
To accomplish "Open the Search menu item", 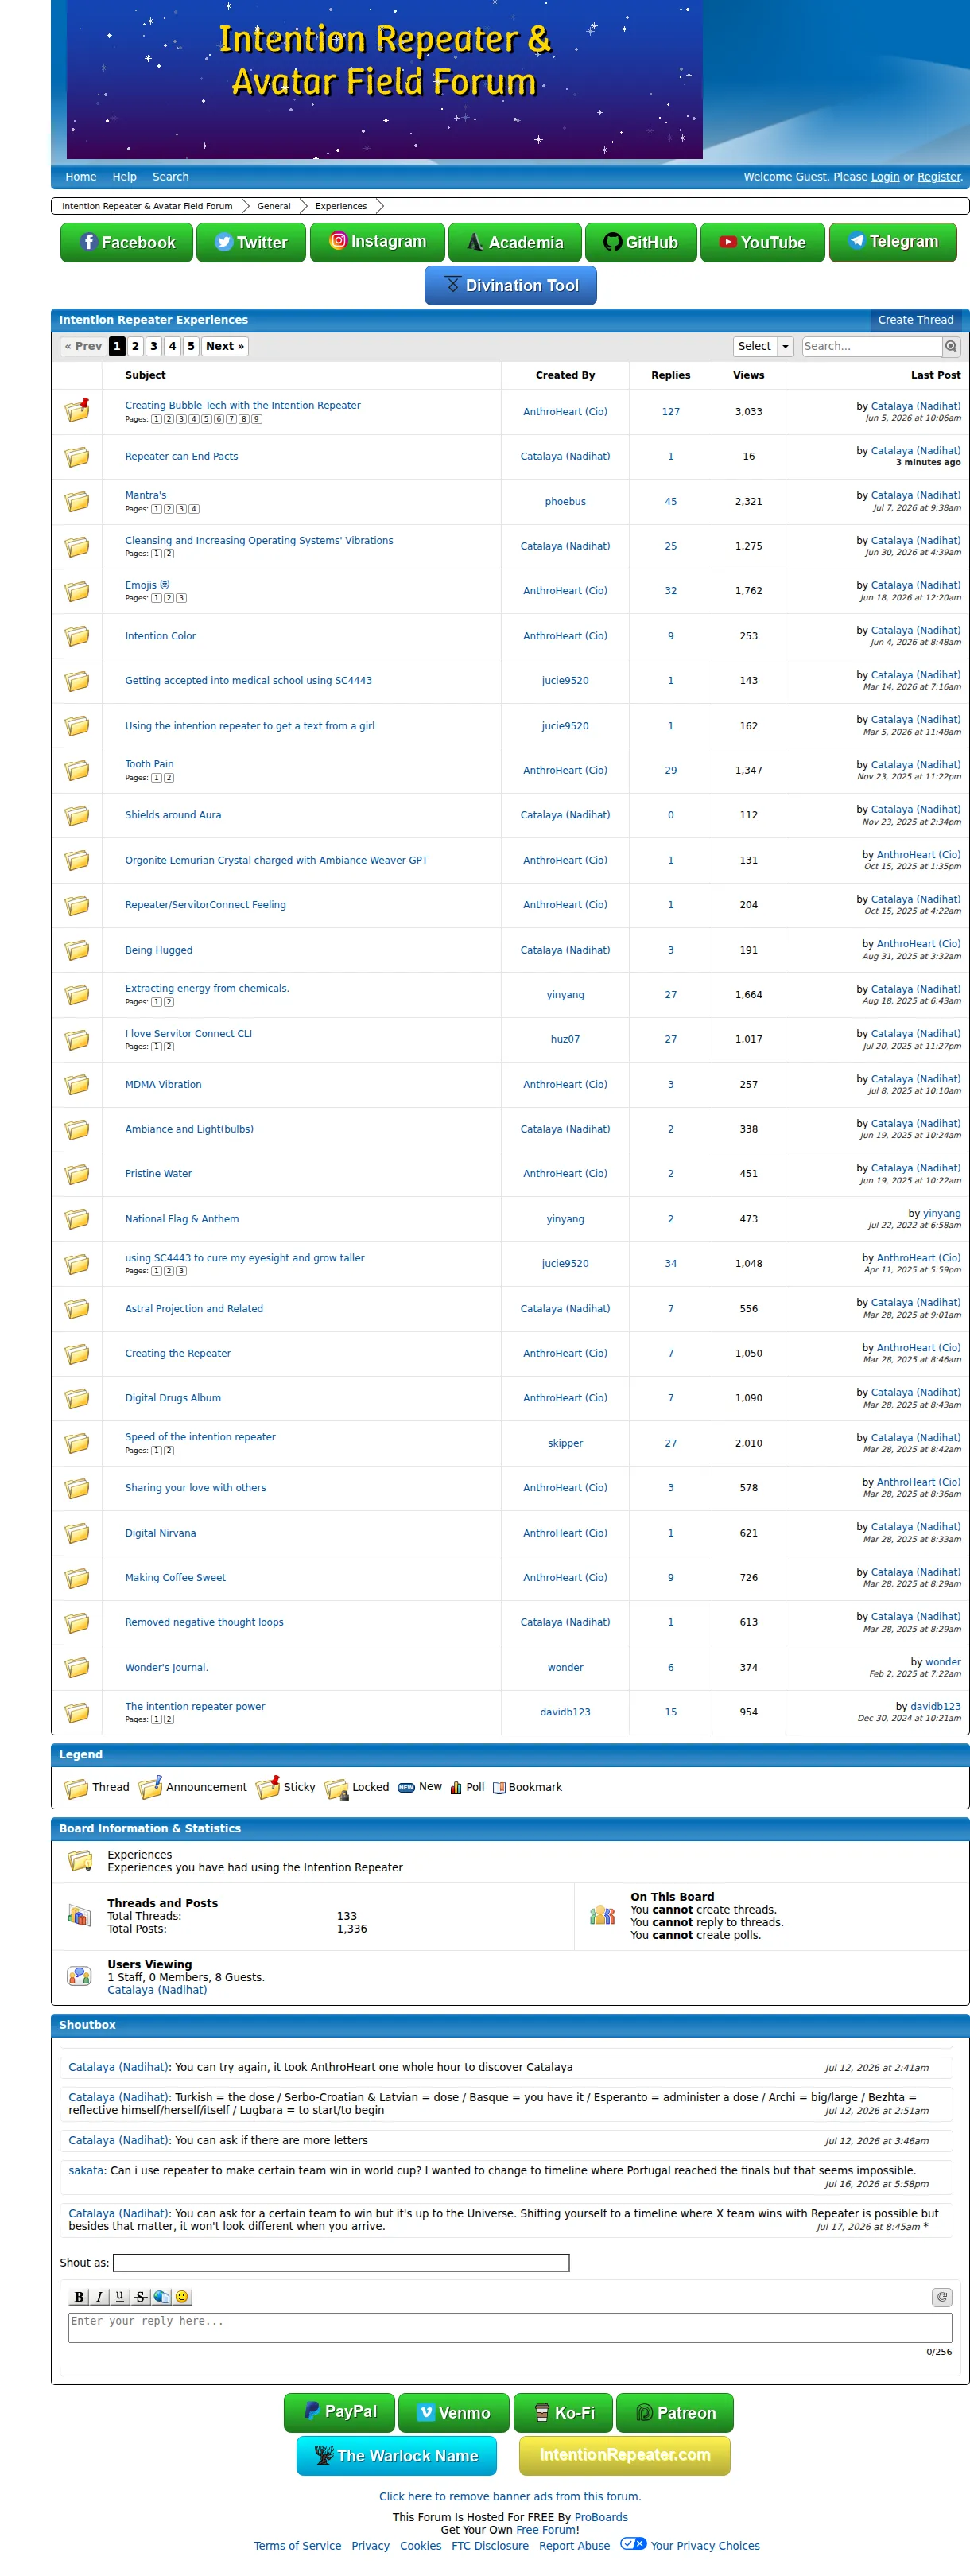I will coord(170,177).
